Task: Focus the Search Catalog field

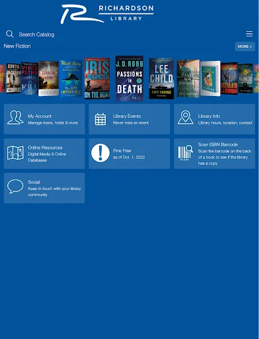Action: pos(36,34)
